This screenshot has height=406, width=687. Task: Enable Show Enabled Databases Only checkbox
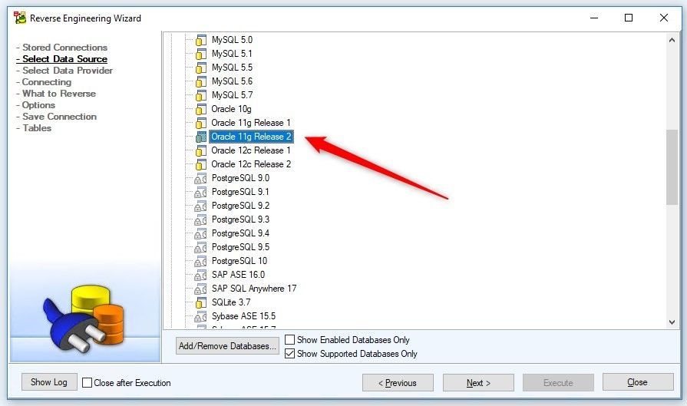tap(289, 340)
